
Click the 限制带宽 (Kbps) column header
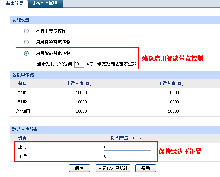click(127, 138)
